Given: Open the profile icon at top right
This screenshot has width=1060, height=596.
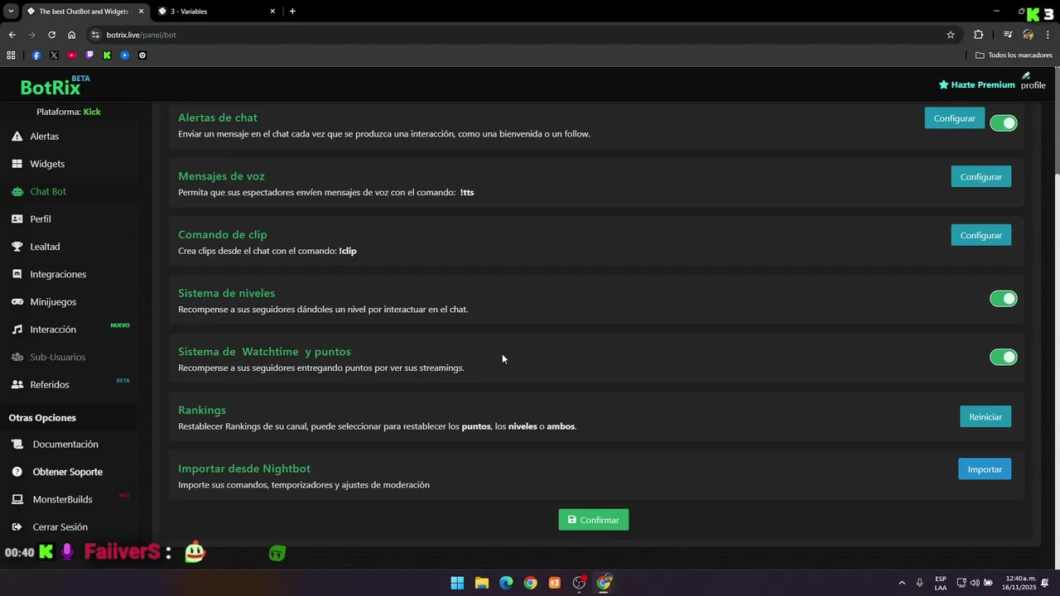Looking at the screenshot, I should tap(1033, 81).
